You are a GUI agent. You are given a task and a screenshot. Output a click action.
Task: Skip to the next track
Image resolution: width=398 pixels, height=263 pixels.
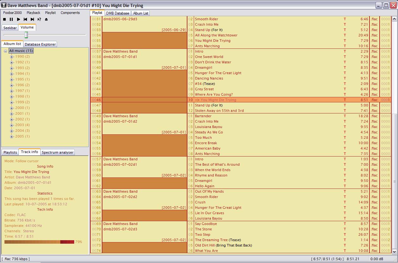[x=32, y=19]
